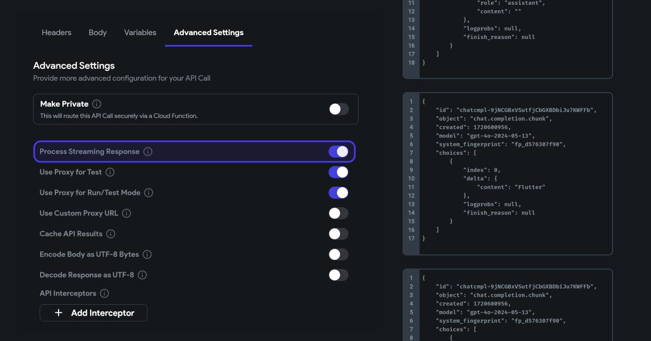Click info icon for Use Proxy for Run/Test Mode
Screen dimensions: 651x341
(x=148, y=193)
